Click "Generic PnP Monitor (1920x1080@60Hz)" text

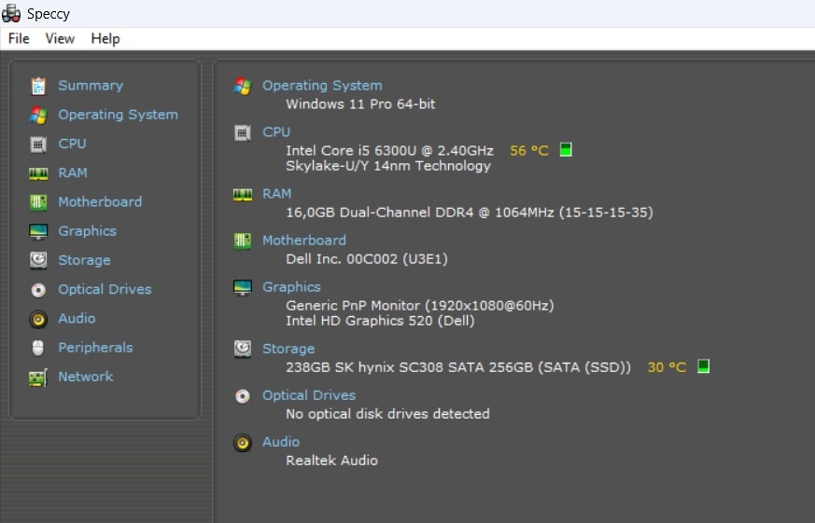click(419, 306)
